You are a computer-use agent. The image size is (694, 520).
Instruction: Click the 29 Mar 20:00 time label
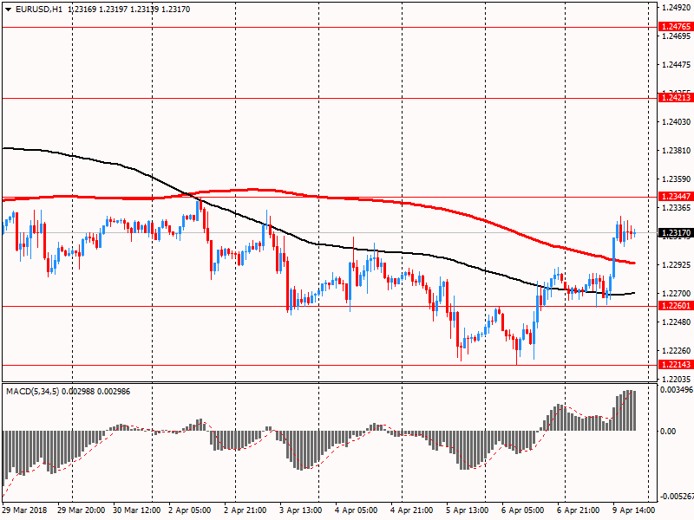pyautogui.click(x=81, y=510)
